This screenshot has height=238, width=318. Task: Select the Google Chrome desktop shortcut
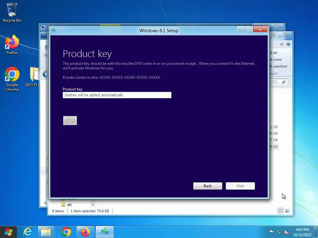point(12,79)
